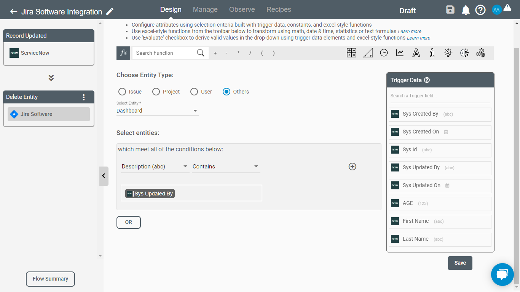The height and width of the screenshot is (292, 520).
Task: Open the gears functions icon
Action: (480, 53)
